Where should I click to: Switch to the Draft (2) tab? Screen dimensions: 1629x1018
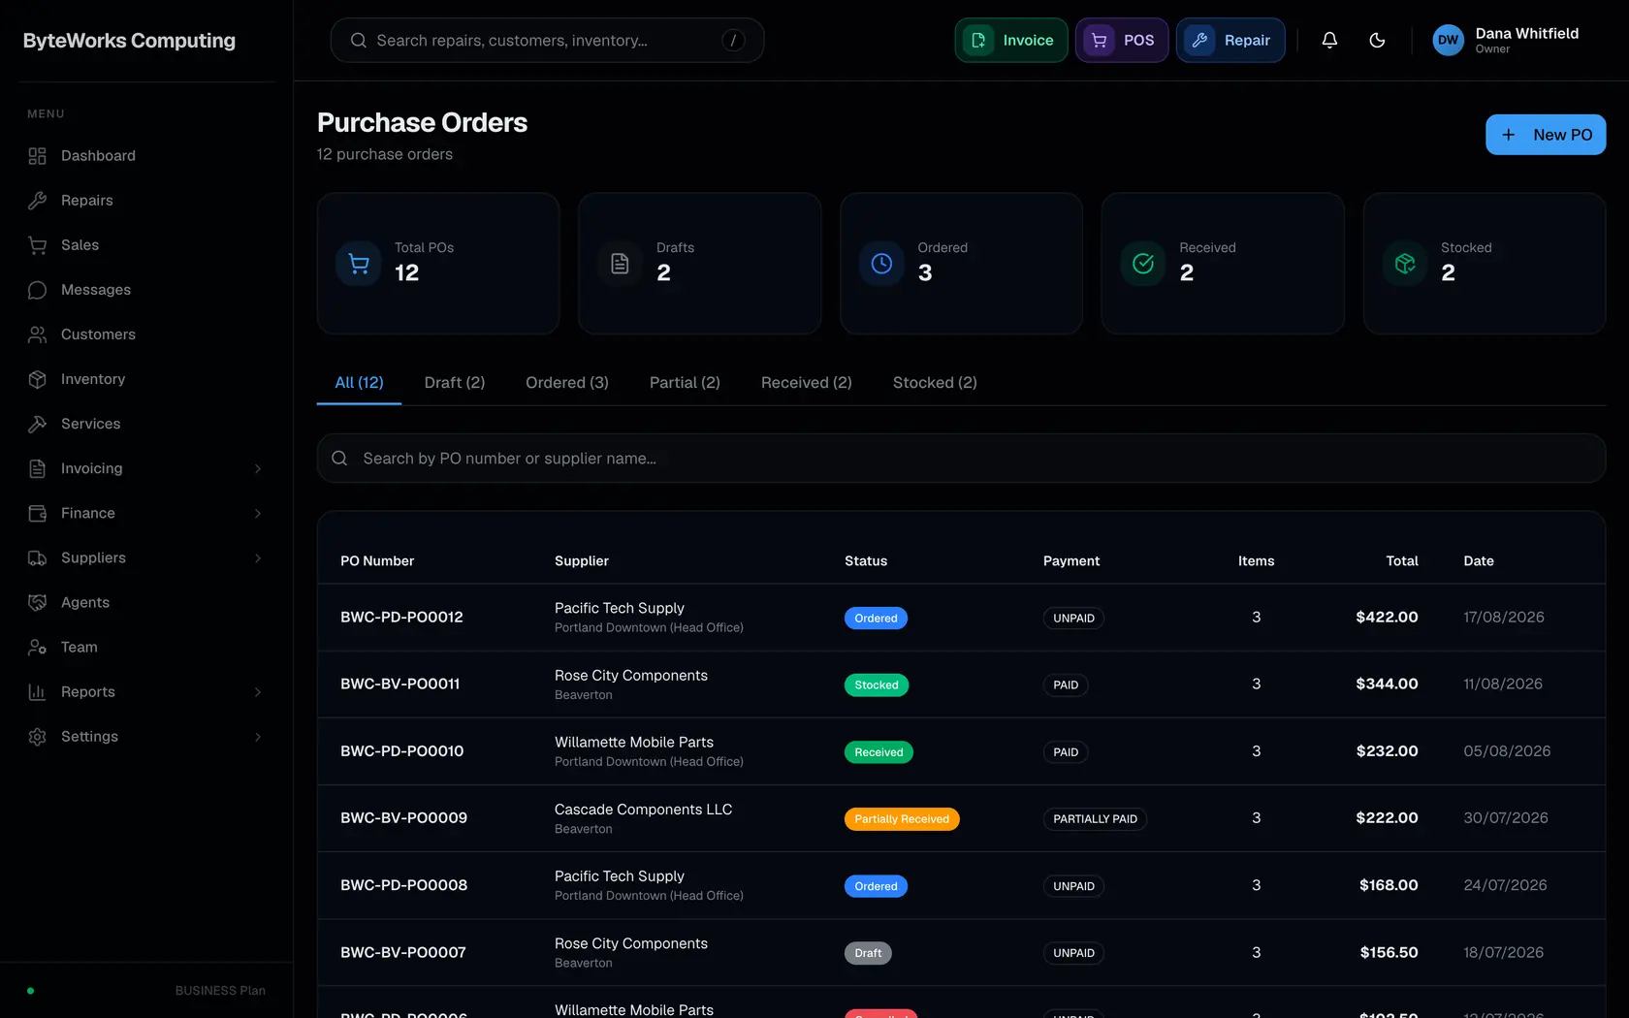pos(455,383)
